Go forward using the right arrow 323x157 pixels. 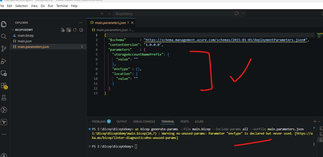(109, 14)
